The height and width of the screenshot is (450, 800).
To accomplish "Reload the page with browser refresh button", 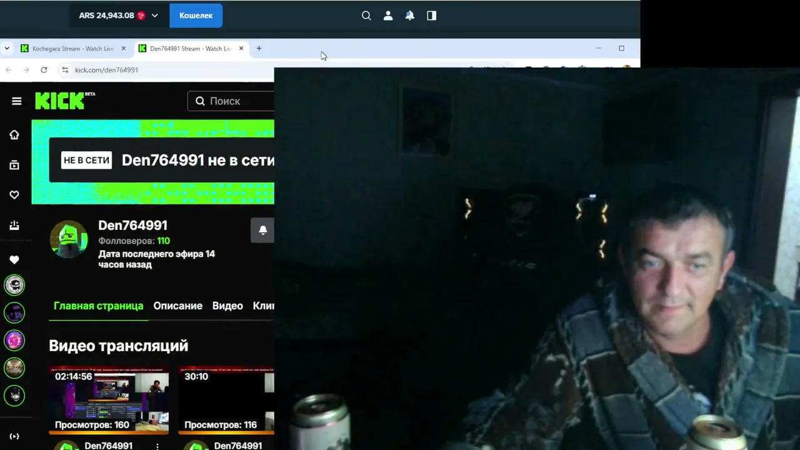I will (44, 70).
